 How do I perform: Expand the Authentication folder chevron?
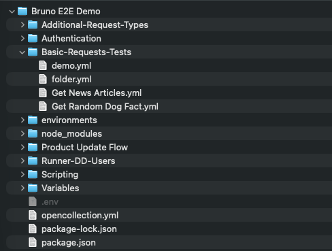[22, 38]
